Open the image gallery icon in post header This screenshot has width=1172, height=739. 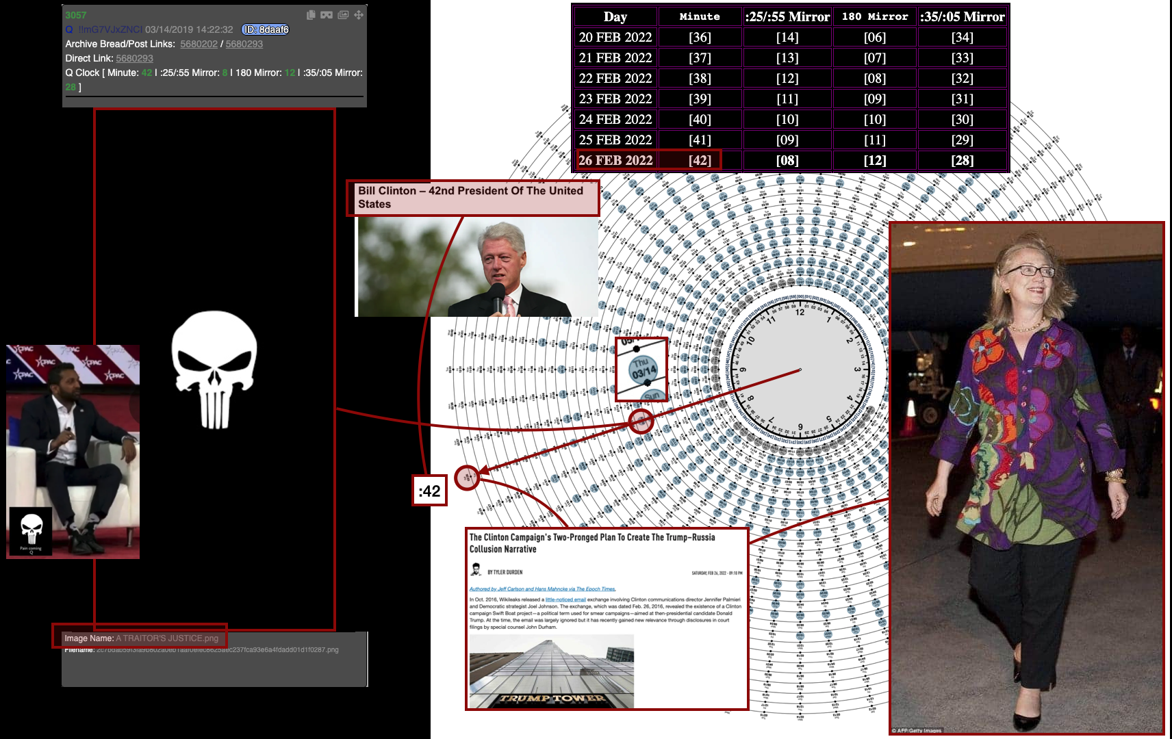pyautogui.click(x=343, y=14)
